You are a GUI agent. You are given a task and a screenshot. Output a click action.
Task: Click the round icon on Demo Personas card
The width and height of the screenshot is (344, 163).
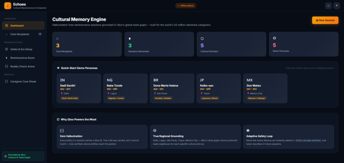tap(274, 38)
